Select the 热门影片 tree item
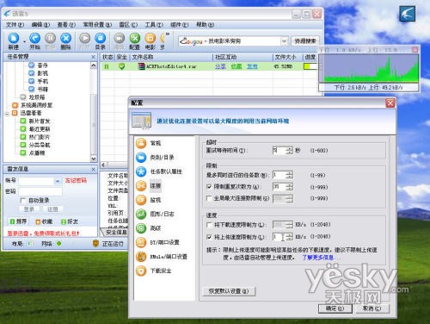 pos(40,137)
